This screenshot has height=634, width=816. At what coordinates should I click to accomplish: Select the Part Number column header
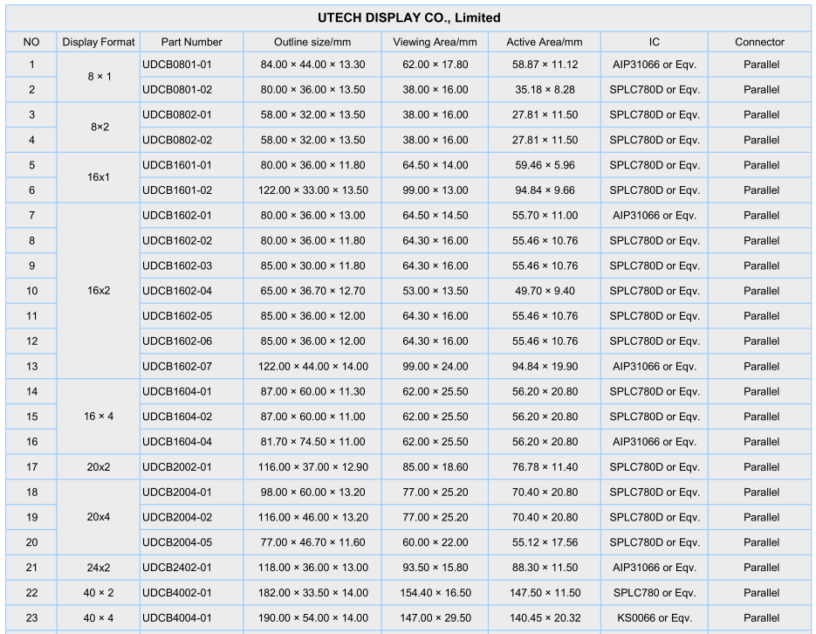pos(191,42)
